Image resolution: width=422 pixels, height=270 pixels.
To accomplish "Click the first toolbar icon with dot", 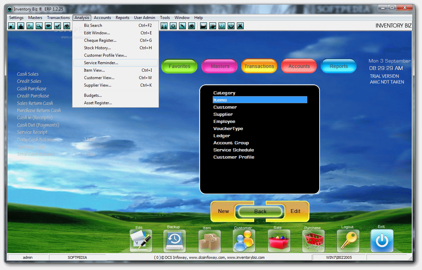I will pyautogui.click(x=12, y=25).
